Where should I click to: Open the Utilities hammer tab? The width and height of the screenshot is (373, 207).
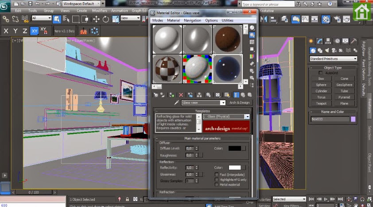[x=354, y=41]
